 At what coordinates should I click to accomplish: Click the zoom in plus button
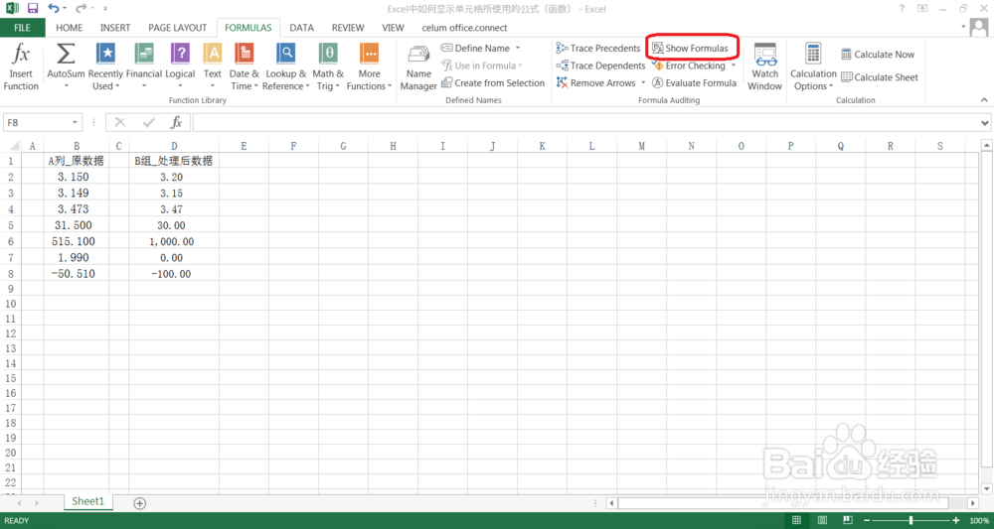956,520
